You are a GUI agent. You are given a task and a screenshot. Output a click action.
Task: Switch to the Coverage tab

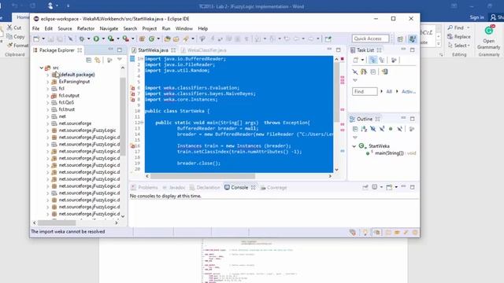[274, 187]
